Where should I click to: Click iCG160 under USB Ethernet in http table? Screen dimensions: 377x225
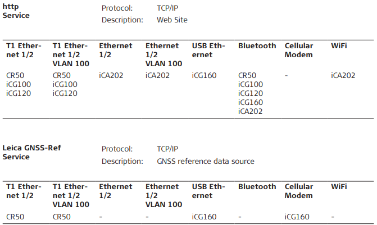click(x=204, y=75)
